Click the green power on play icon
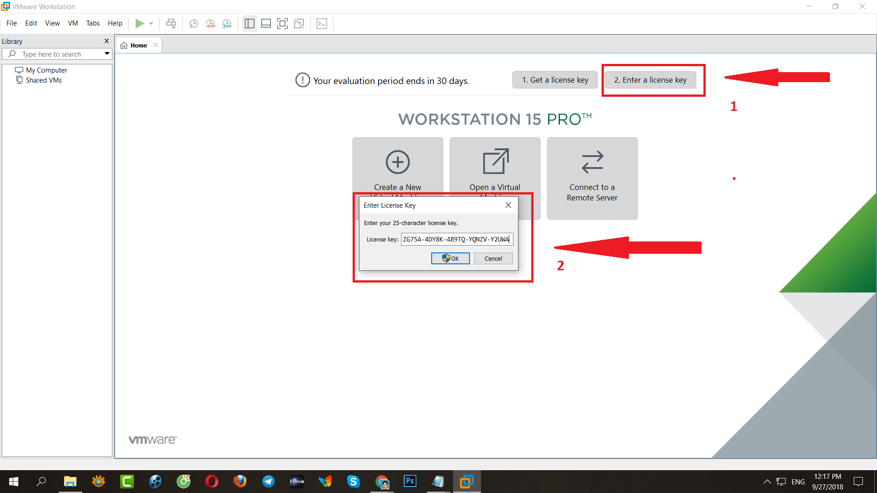This screenshot has width=877, height=493. click(x=140, y=23)
